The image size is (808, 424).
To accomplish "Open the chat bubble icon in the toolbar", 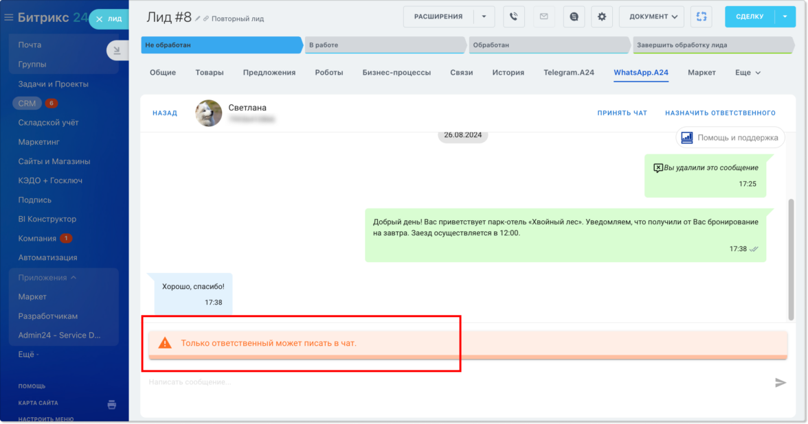I will coord(574,16).
